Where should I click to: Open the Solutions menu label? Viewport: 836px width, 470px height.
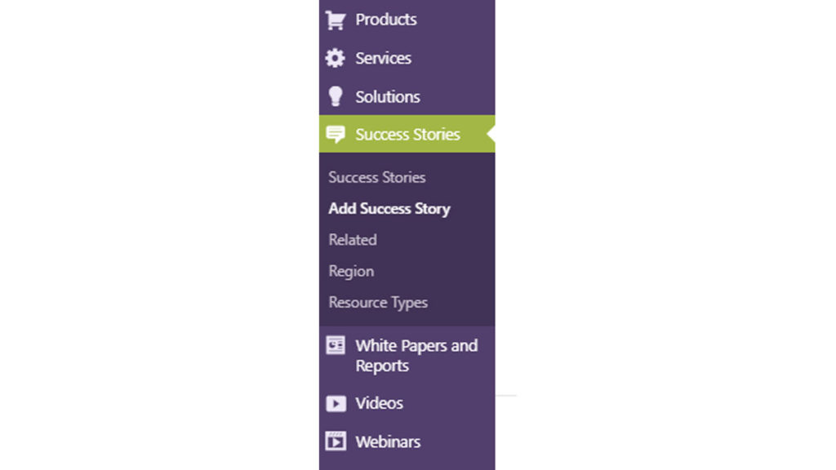pyautogui.click(x=388, y=96)
